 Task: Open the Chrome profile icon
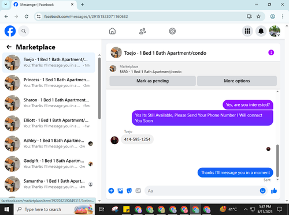point(272,17)
